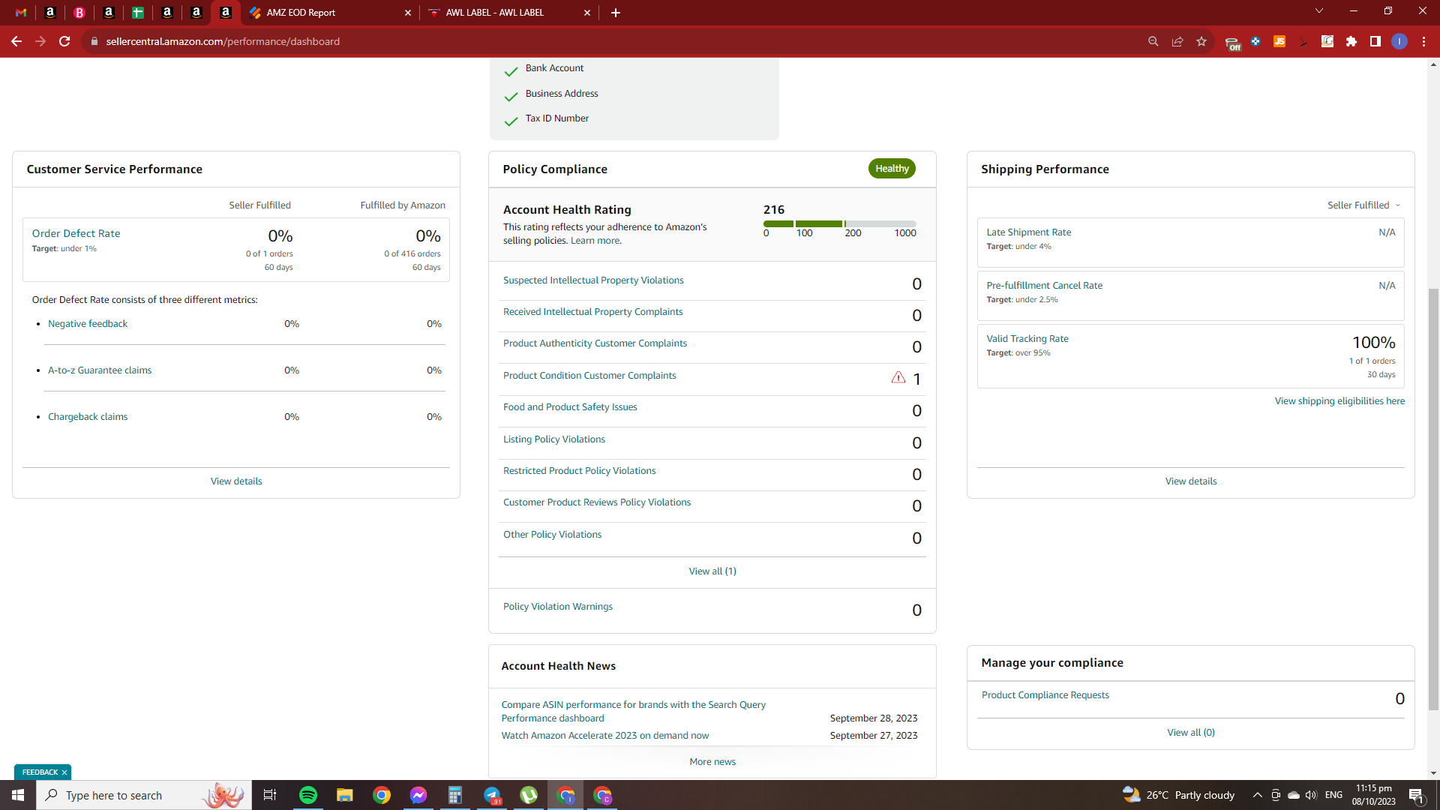Click the page vertical scrollbar thumb
The height and width of the screenshot is (810, 1440).
click(1433, 499)
